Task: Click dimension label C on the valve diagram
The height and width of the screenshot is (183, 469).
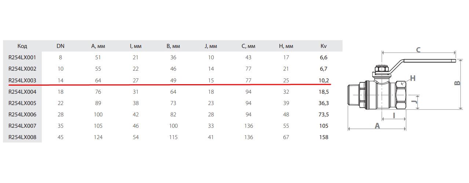Action: 418,49
